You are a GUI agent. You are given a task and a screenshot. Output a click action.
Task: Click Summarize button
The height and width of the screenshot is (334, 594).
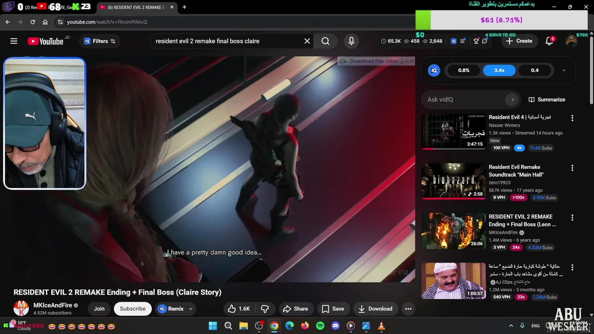click(x=547, y=99)
